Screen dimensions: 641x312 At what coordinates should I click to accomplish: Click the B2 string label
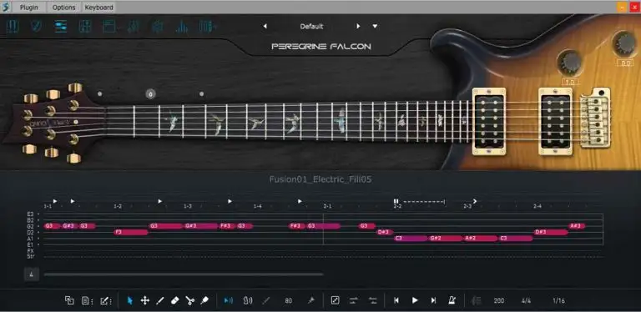point(31,220)
